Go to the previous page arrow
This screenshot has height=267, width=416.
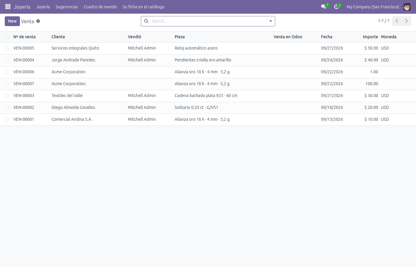[397, 21]
